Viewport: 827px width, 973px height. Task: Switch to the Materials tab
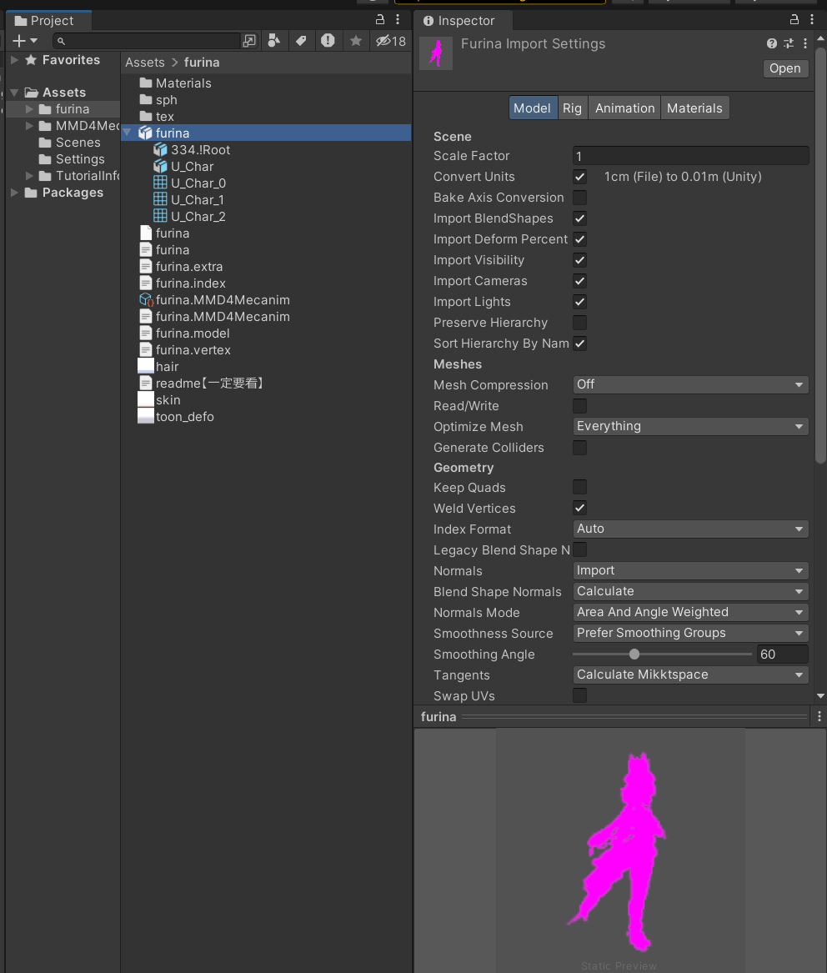click(x=694, y=108)
